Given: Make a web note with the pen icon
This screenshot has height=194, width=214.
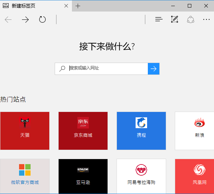Looking at the screenshot, I should pos(174,19).
